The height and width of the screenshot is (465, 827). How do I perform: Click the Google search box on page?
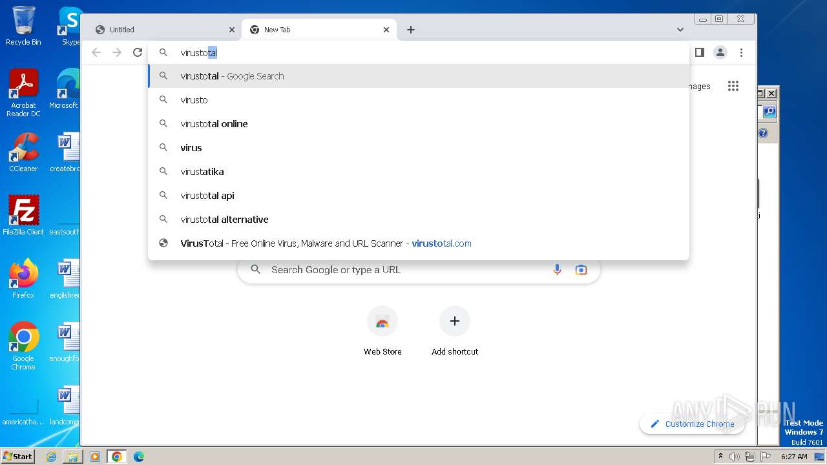pyautogui.click(x=419, y=270)
